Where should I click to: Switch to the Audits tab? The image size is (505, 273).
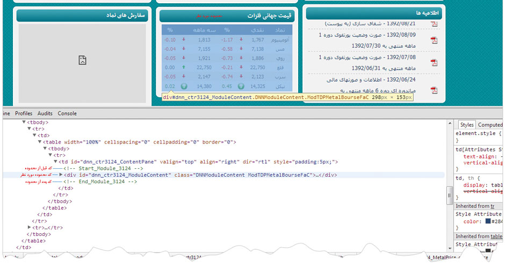[x=45, y=113]
